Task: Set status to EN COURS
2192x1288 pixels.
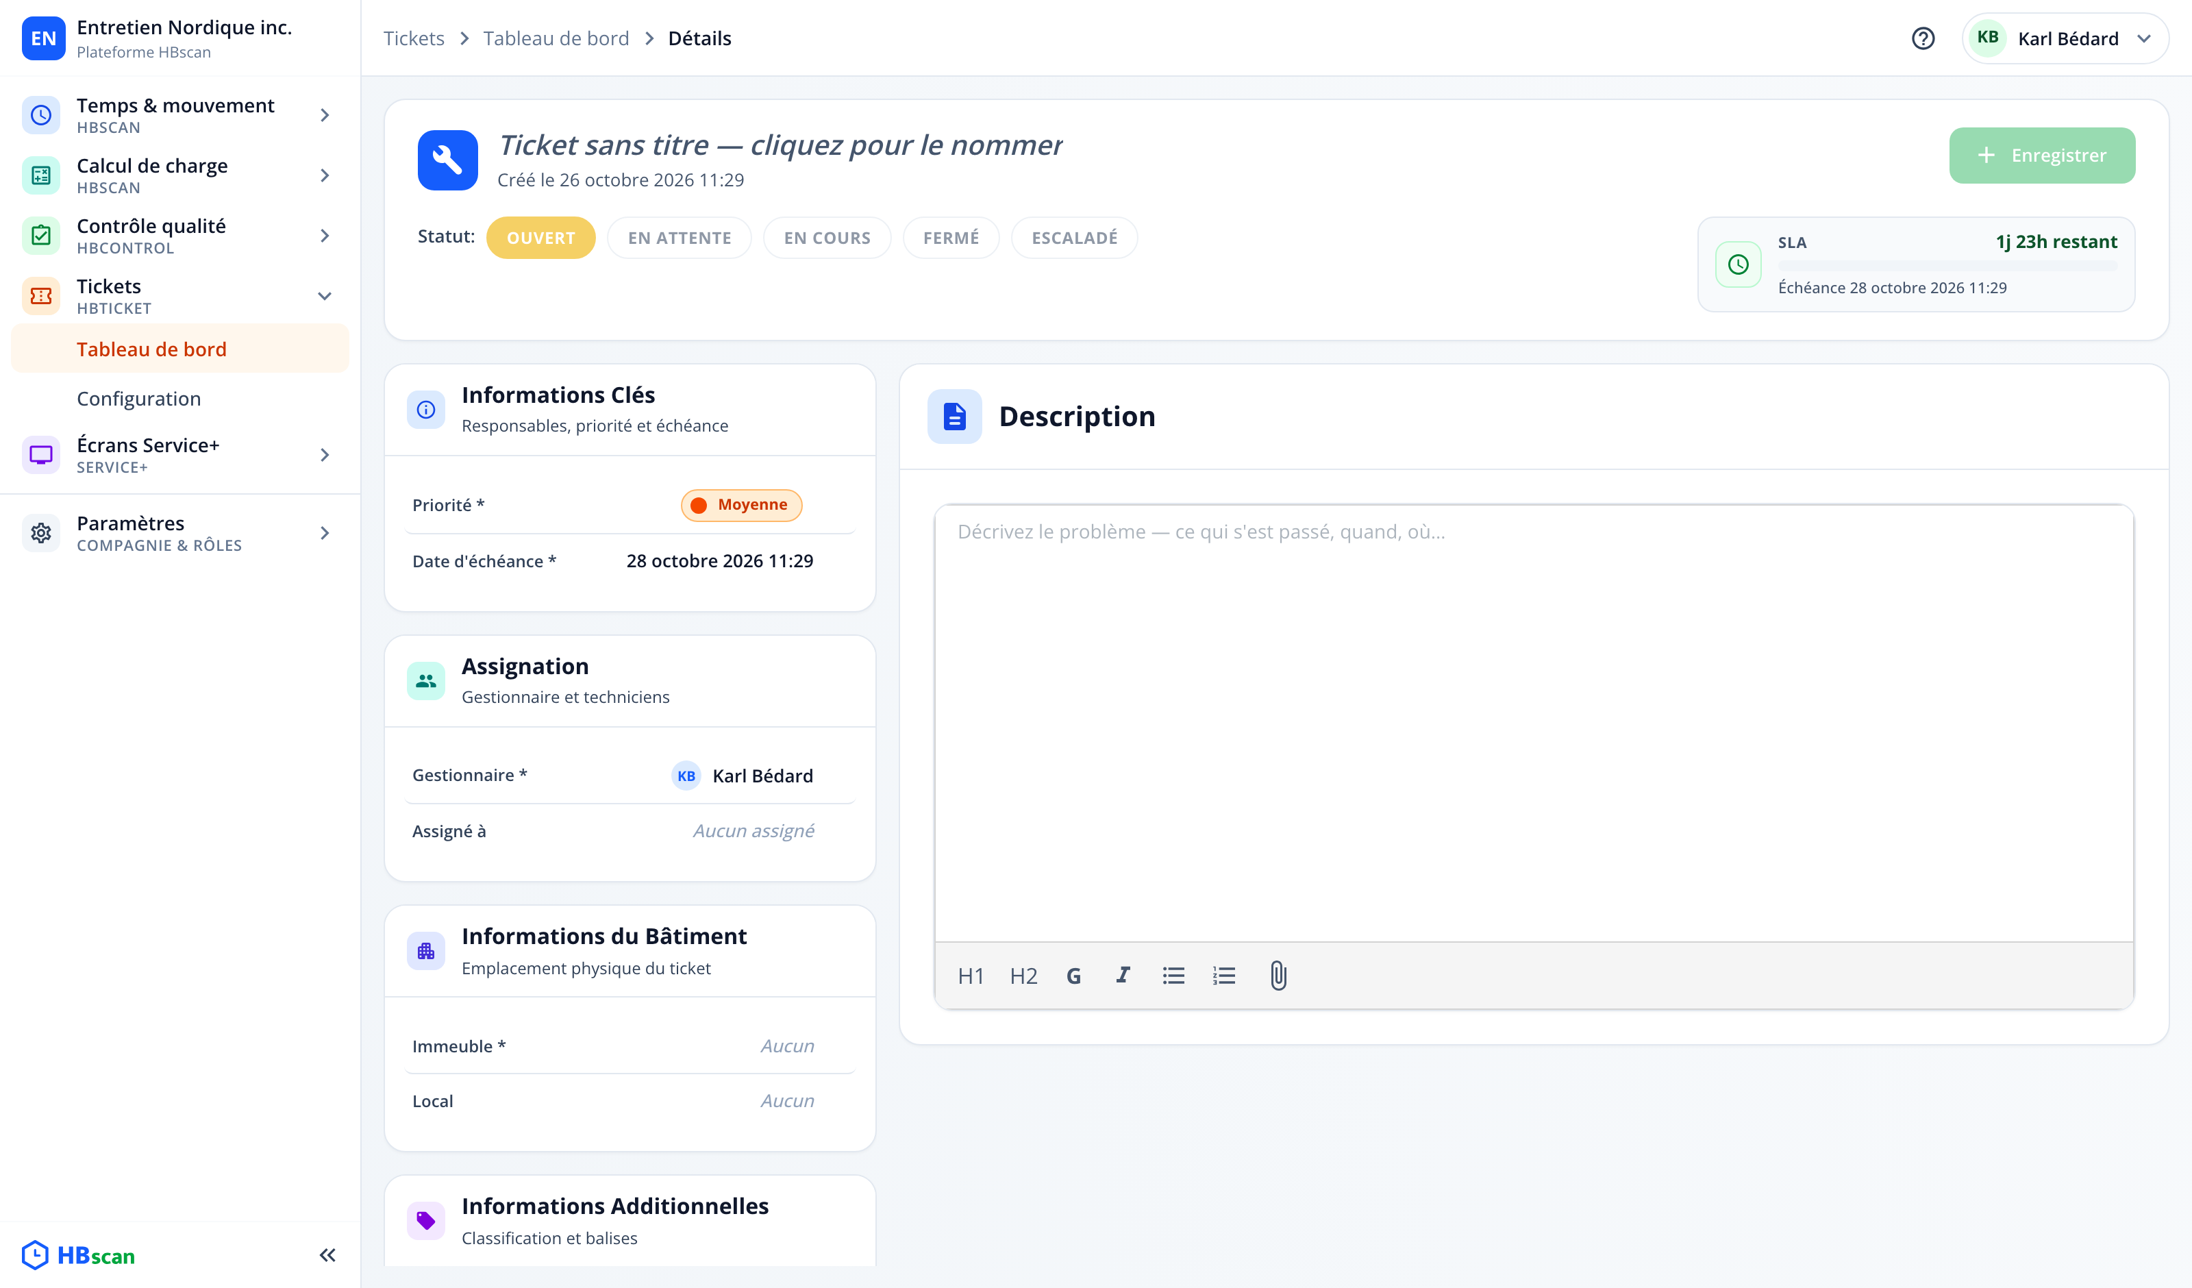Action: pyautogui.click(x=826, y=238)
